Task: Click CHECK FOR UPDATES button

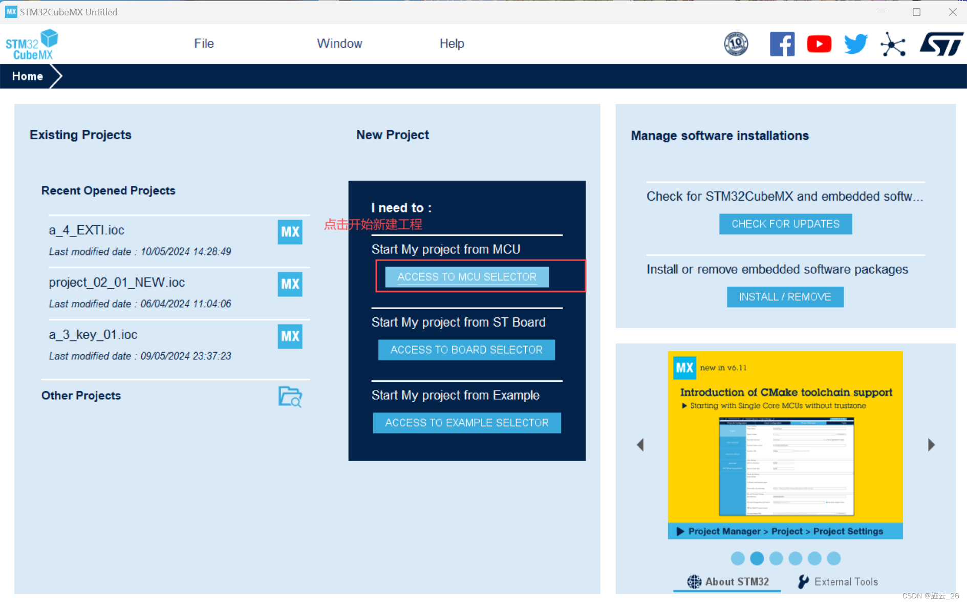Action: pos(785,224)
